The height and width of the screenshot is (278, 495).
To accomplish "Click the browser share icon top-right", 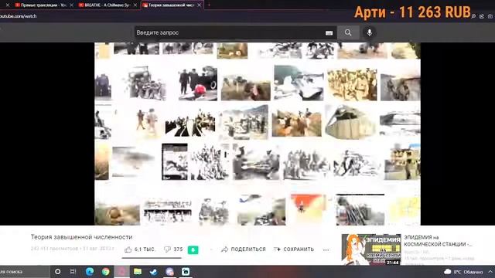I will point(482,16).
